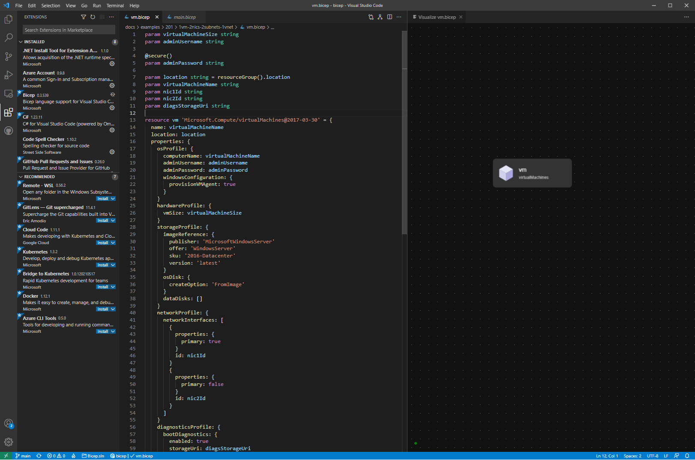Change Spaces: 2 indentation setting
Viewport: 695px width, 460px height.
point(632,456)
